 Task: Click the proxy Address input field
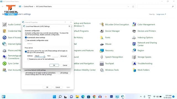(x=40, y=56)
